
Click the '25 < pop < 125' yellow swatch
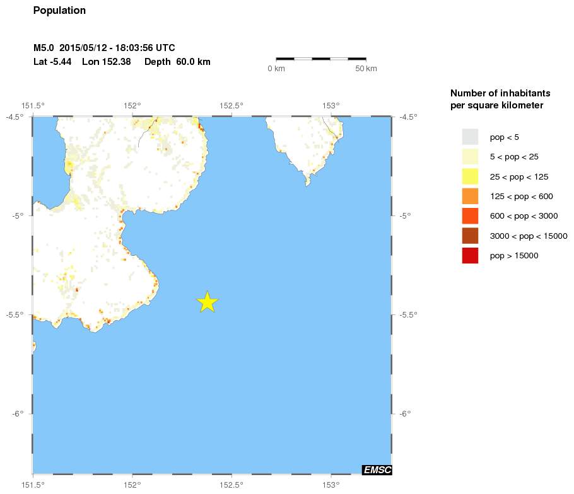click(x=470, y=176)
